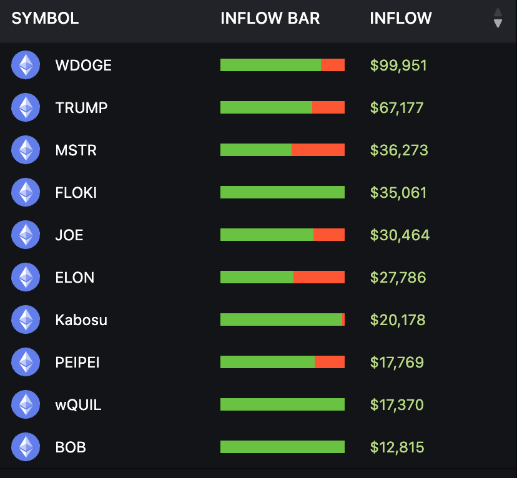Viewport: 517px width, 478px height.
Task: Click the WDOGE inflow bar
Action: 283,65
